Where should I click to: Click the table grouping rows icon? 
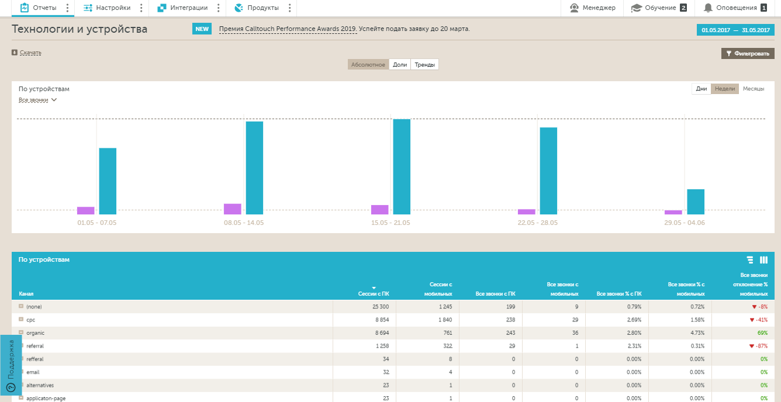pos(750,260)
